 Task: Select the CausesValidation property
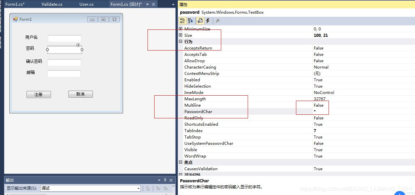click(297, 169)
